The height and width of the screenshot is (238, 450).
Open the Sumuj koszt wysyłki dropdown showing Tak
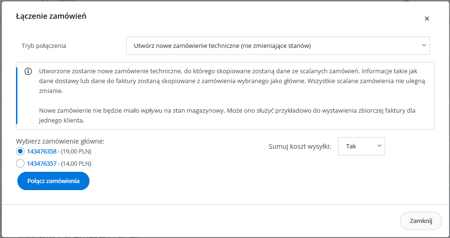[362, 146]
